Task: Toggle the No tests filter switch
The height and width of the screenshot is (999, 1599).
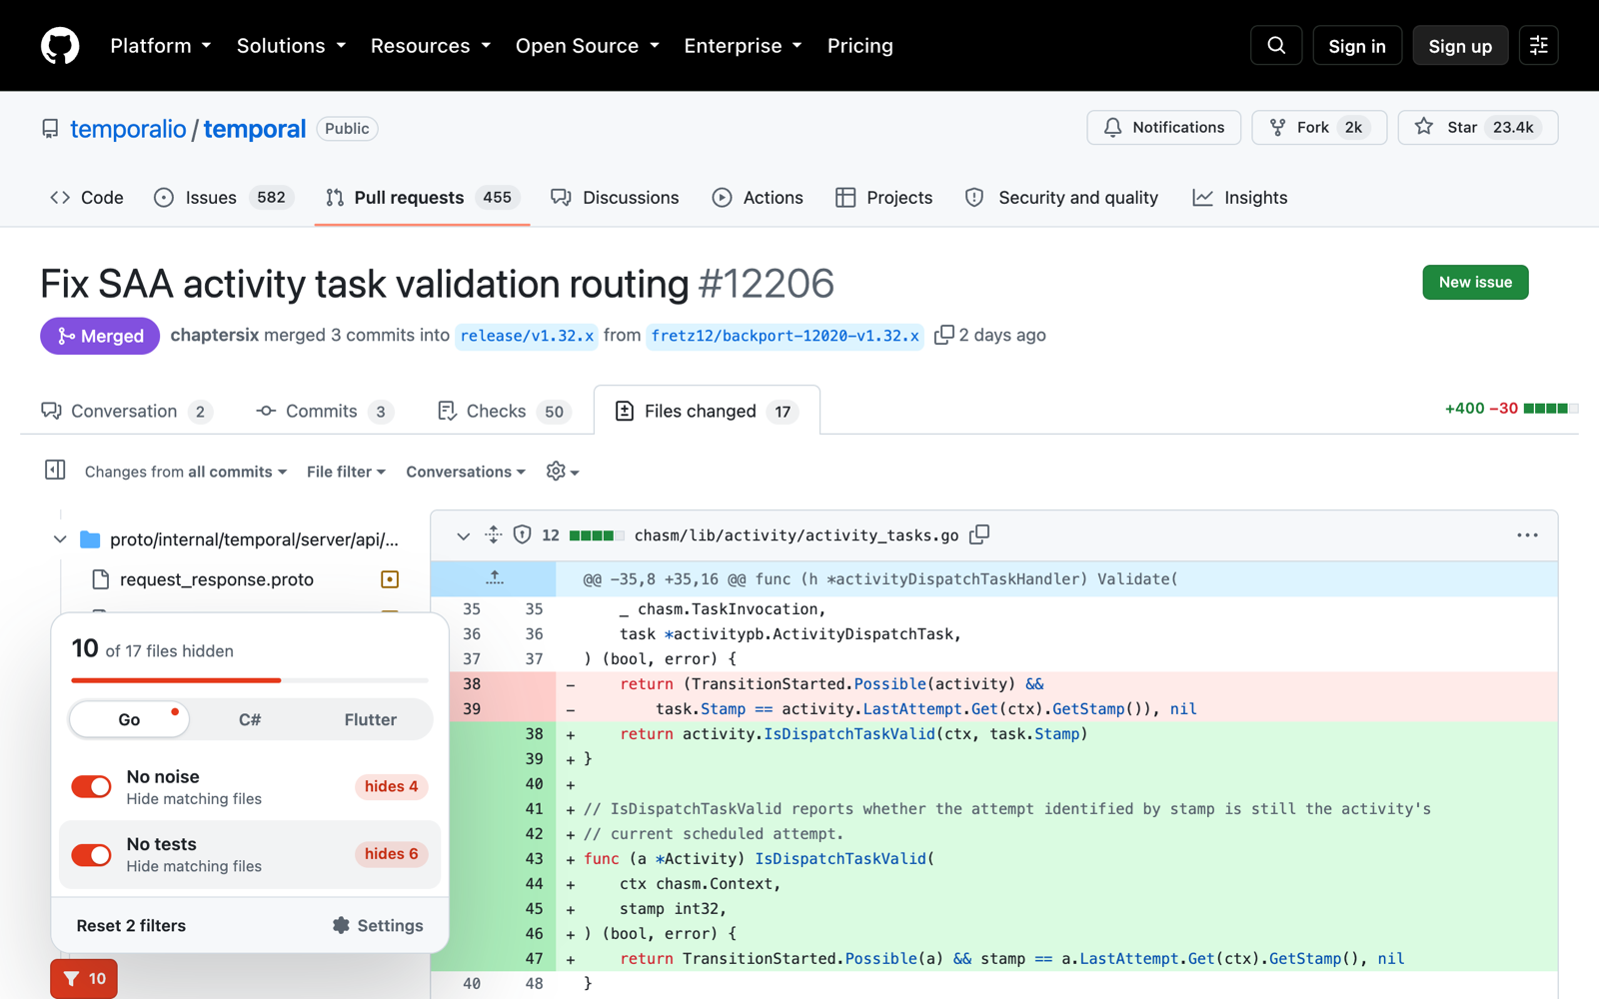Action: tap(91, 855)
